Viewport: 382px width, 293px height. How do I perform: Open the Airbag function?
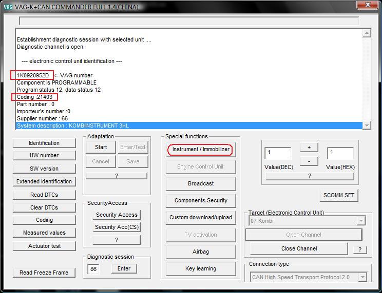tap(201, 252)
